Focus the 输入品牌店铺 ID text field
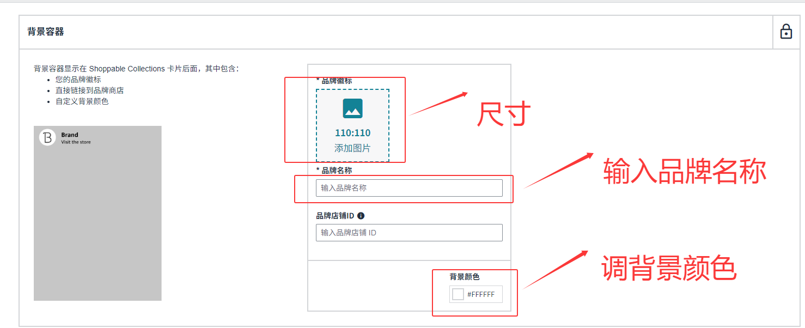 point(409,233)
